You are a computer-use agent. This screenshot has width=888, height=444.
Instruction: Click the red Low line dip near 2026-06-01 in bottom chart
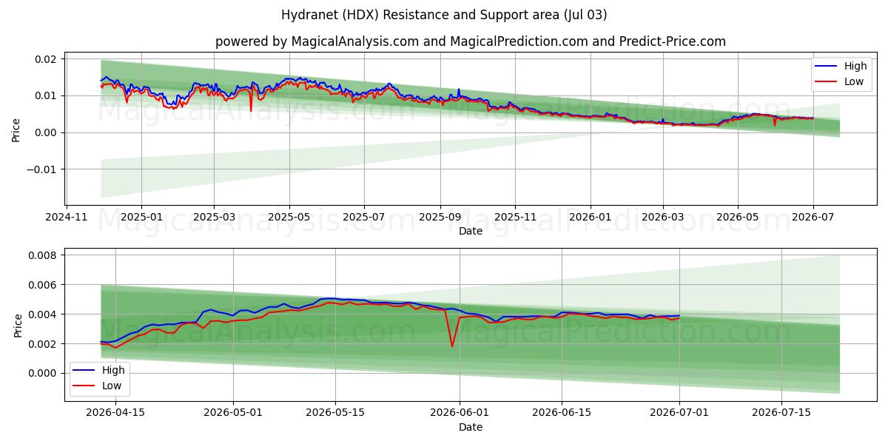pos(452,345)
